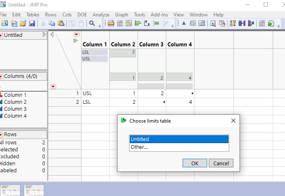Open the Columns panel red triangle menu
285x196 pixels.
[x=1, y=76]
